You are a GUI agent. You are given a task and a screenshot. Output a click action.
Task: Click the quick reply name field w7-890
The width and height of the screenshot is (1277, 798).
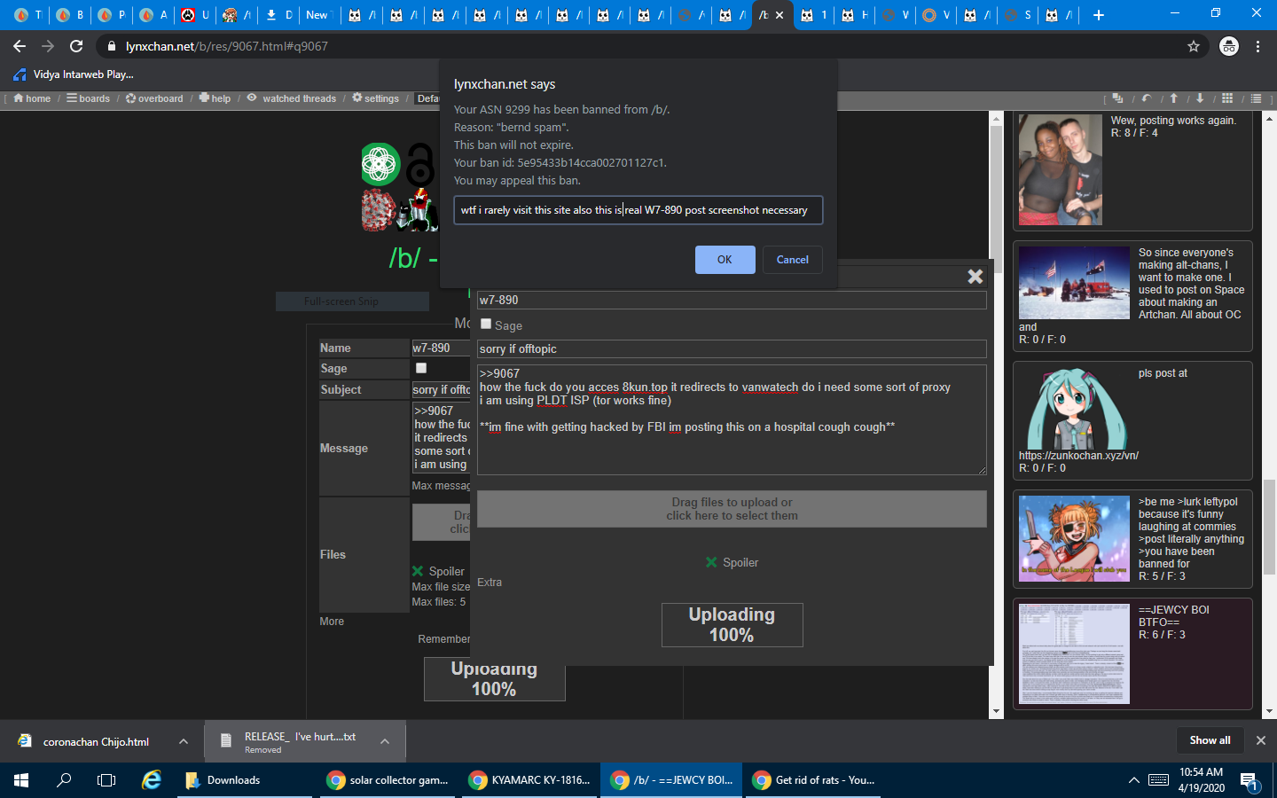coord(732,301)
